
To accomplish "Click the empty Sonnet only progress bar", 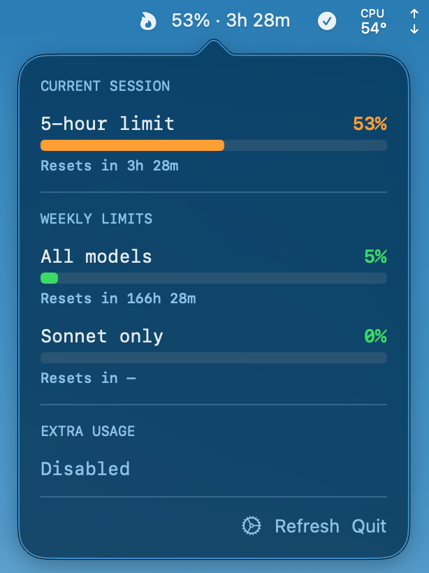I will 213,358.
